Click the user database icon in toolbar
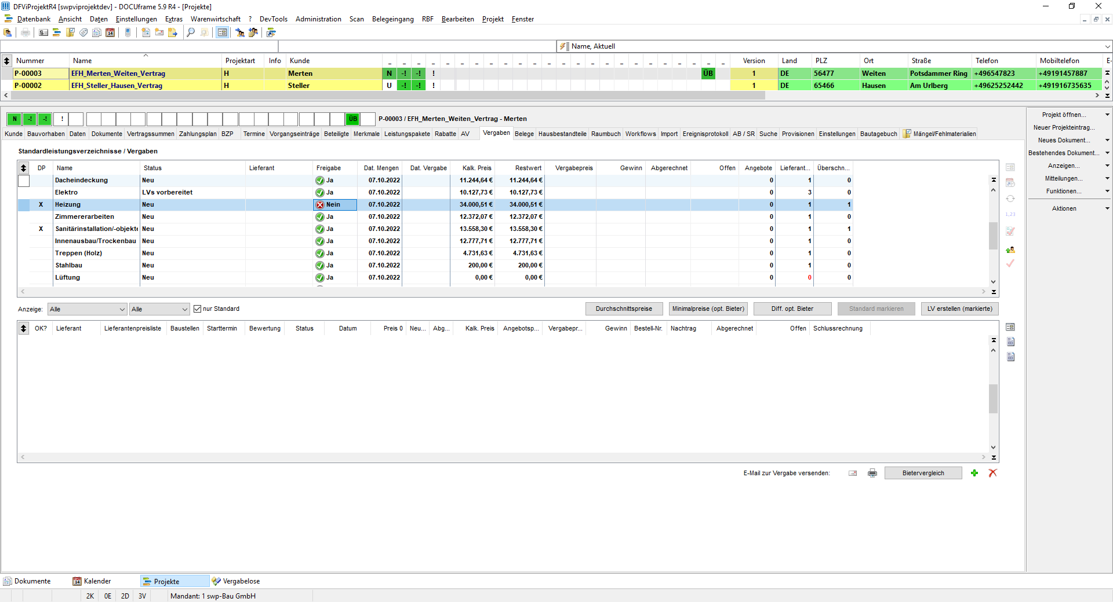This screenshot has height=602, width=1113. point(8,32)
